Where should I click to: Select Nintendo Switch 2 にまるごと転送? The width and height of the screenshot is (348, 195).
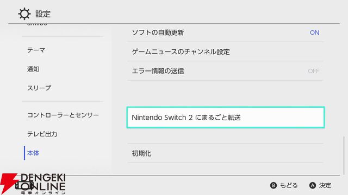coord(226,118)
